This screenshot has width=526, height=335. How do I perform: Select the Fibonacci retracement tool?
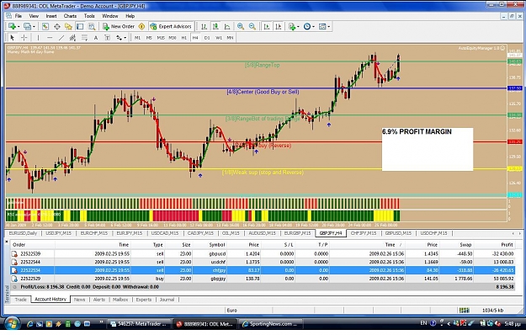(x=84, y=38)
